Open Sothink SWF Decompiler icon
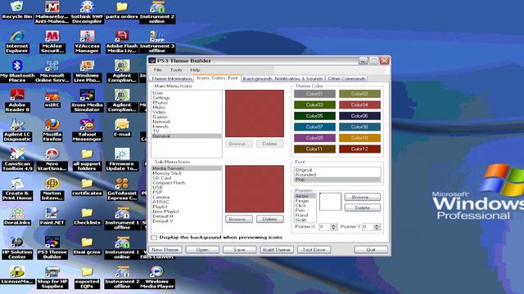The width and height of the screenshot is (524, 294). coord(87,12)
